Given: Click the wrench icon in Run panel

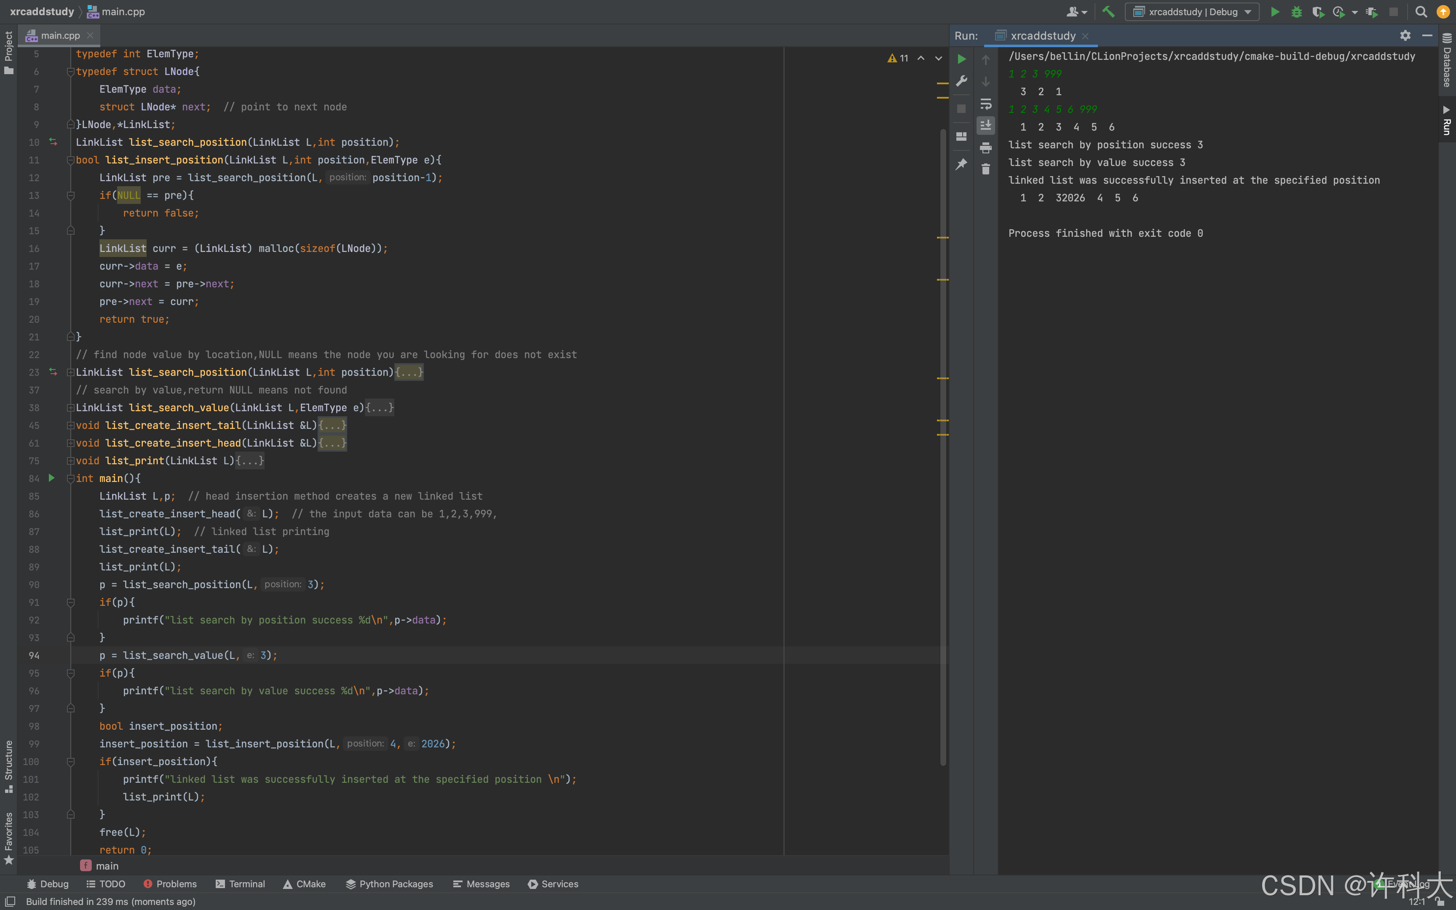Looking at the screenshot, I should point(961,80).
